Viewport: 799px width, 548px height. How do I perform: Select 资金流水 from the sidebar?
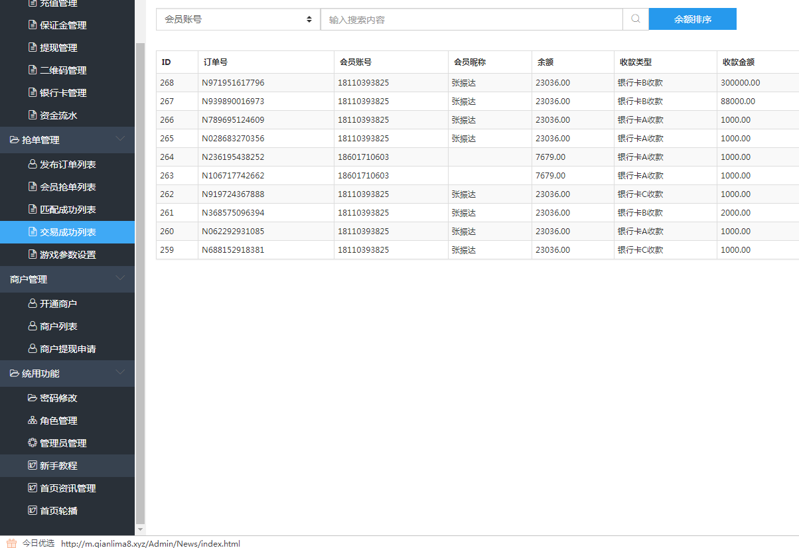(x=58, y=115)
